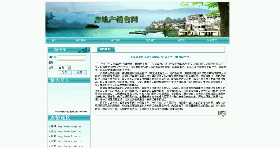Click the 登录 login button
280x148 pixels.
pos(65,72)
